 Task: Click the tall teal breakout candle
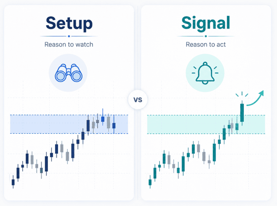tap(242, 113)
